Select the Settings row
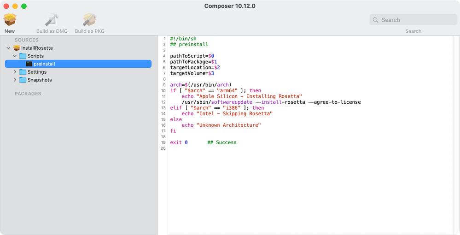460x235 pixels. [78, 72]
